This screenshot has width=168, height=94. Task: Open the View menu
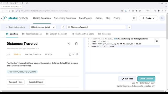8,3
